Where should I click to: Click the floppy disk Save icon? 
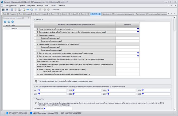click(3, 10)
